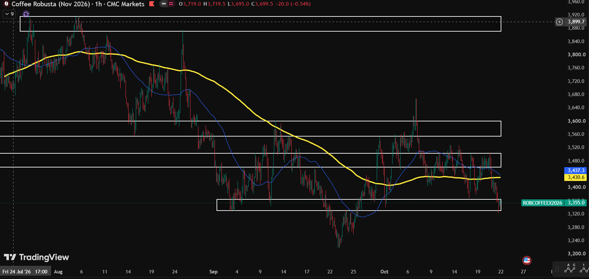The image size is (589, 279).
Task: Expand the collapsed indicator legend showing 9
Action: coord(9,14)
